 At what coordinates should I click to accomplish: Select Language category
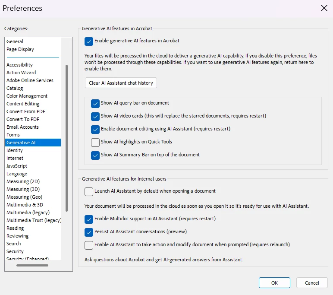33,174
